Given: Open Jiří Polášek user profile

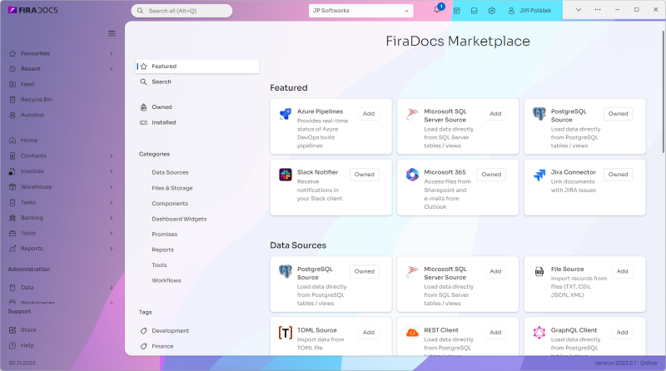Looking at the screenshot, I should pyautogui.click(x=529, y=11).
